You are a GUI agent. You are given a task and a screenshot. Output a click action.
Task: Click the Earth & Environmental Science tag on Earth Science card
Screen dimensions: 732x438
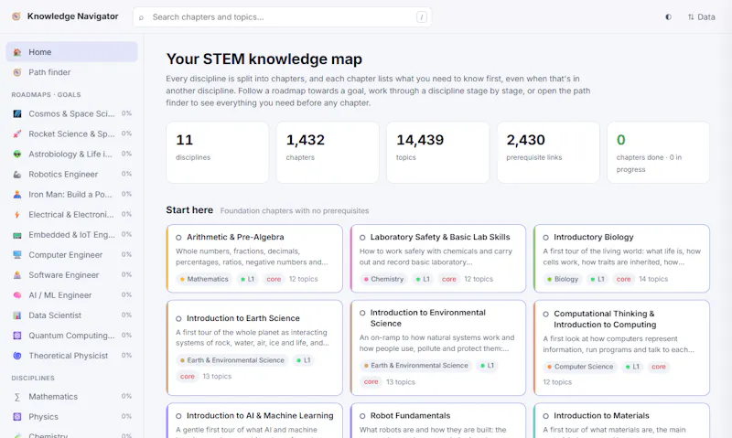tap(231, 360)
